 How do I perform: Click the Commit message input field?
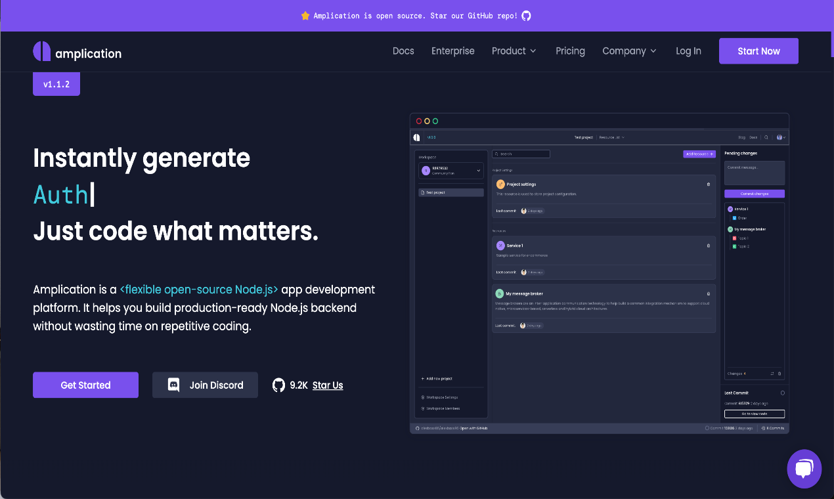753,173
